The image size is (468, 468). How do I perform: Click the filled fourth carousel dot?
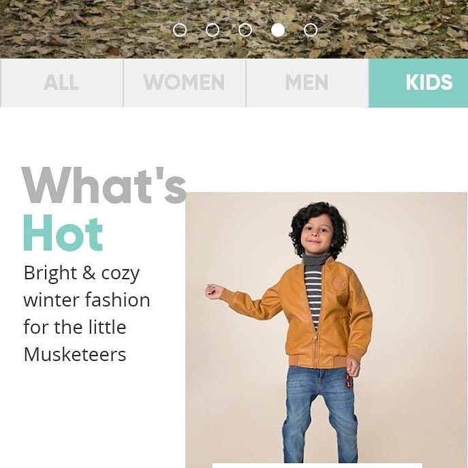coord(278,30)
